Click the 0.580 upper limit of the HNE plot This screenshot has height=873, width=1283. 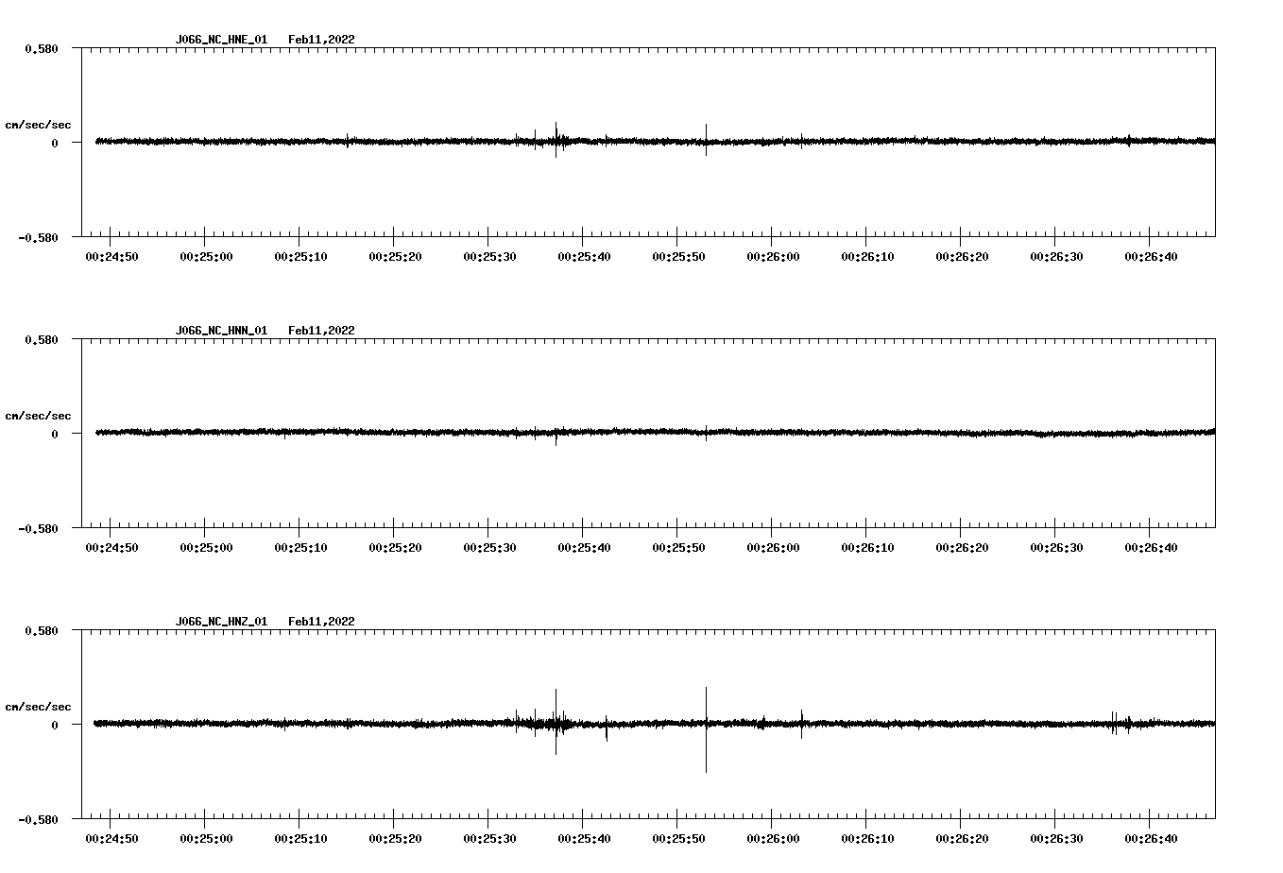pos(42,48)
